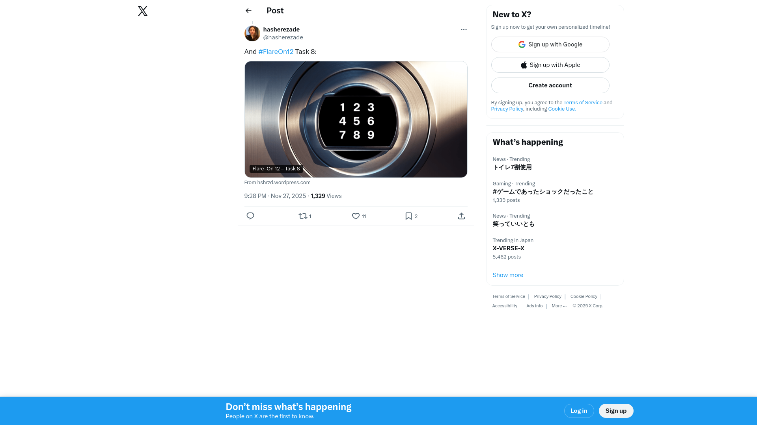The height and width of the screenshot is (425, 757).
Task: Open hasherezade's profile avatar
Action: [252, 33]
